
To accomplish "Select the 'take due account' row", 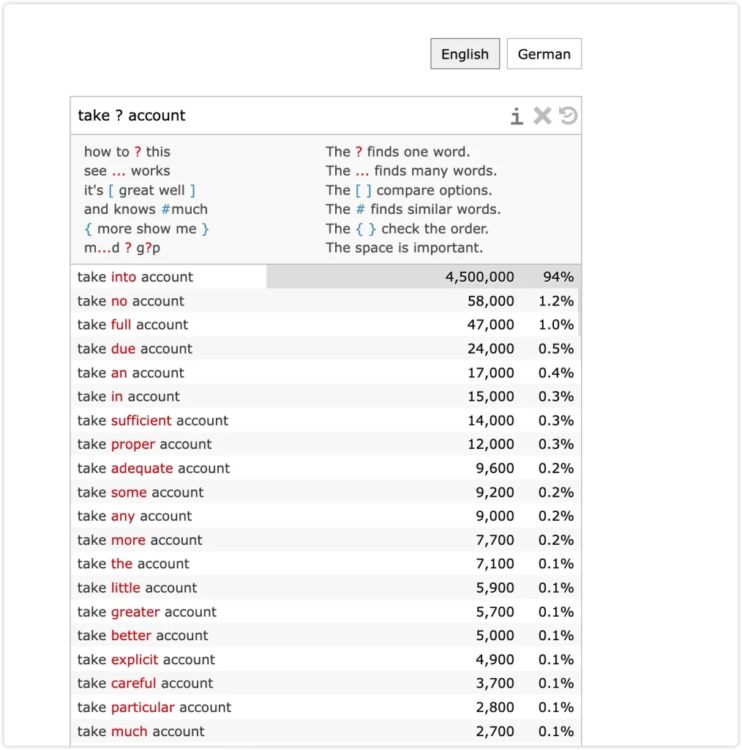I will coord(326,349).
